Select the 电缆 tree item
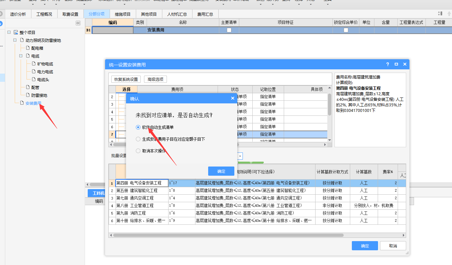This screenshot has height=265, width=452. click(35, 56)
